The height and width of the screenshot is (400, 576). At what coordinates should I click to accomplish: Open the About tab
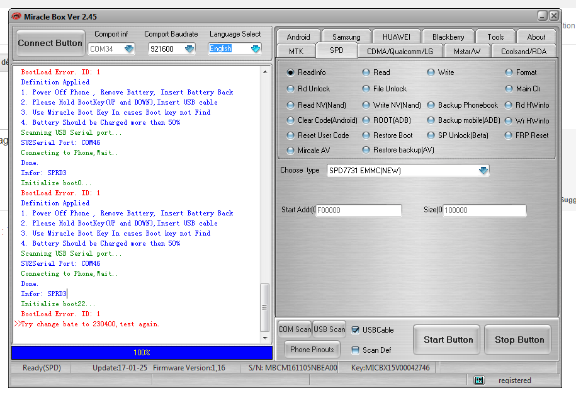536,37
